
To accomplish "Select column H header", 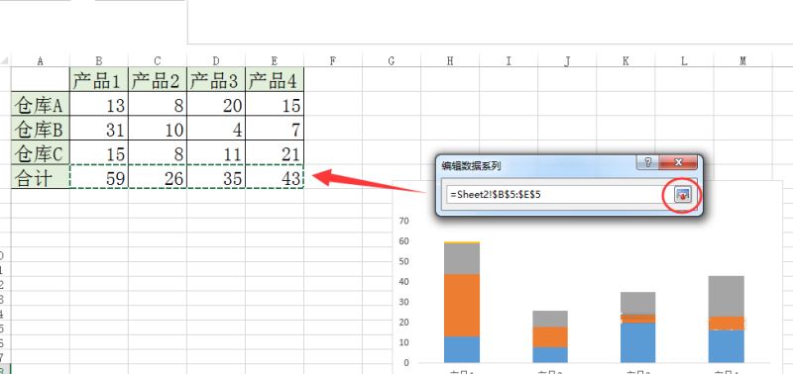I will (x=450, y=61).
